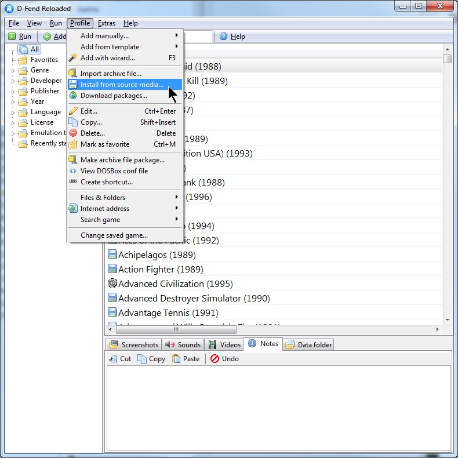The image size is (458, 458).
Task: Open the Search game submenu
Action: point(125,219)
